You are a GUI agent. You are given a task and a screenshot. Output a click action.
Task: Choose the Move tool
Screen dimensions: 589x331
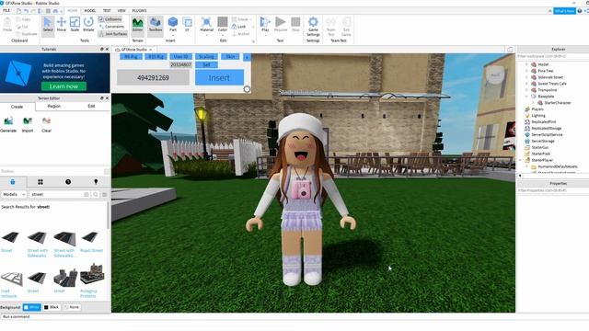point(62,25)
